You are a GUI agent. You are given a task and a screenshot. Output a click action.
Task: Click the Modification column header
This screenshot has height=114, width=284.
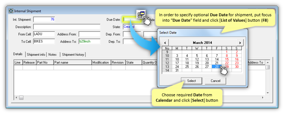point(101,62)
